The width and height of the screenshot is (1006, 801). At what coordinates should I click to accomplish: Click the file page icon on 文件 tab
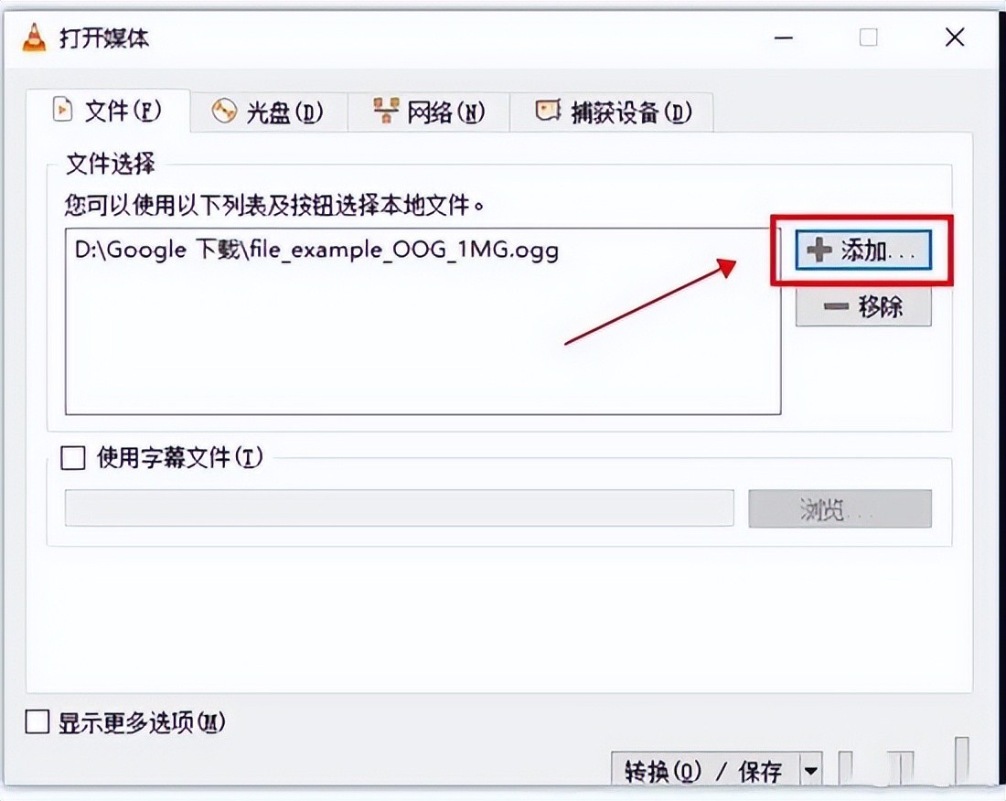[x=61, y=109]
